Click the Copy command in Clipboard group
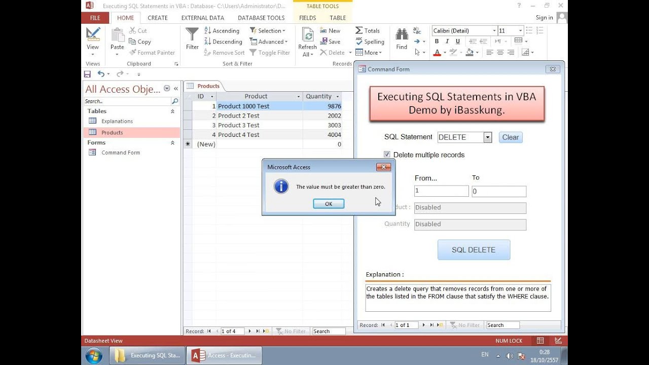The image size is (649, 365). (140, 42)
